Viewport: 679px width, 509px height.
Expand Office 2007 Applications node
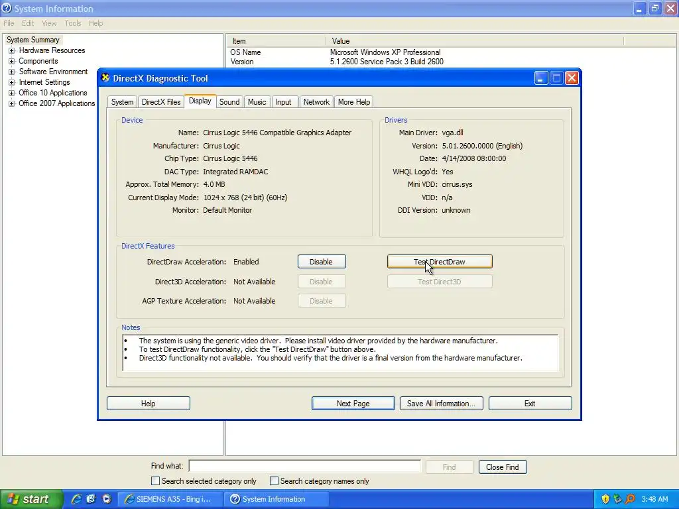12,103
